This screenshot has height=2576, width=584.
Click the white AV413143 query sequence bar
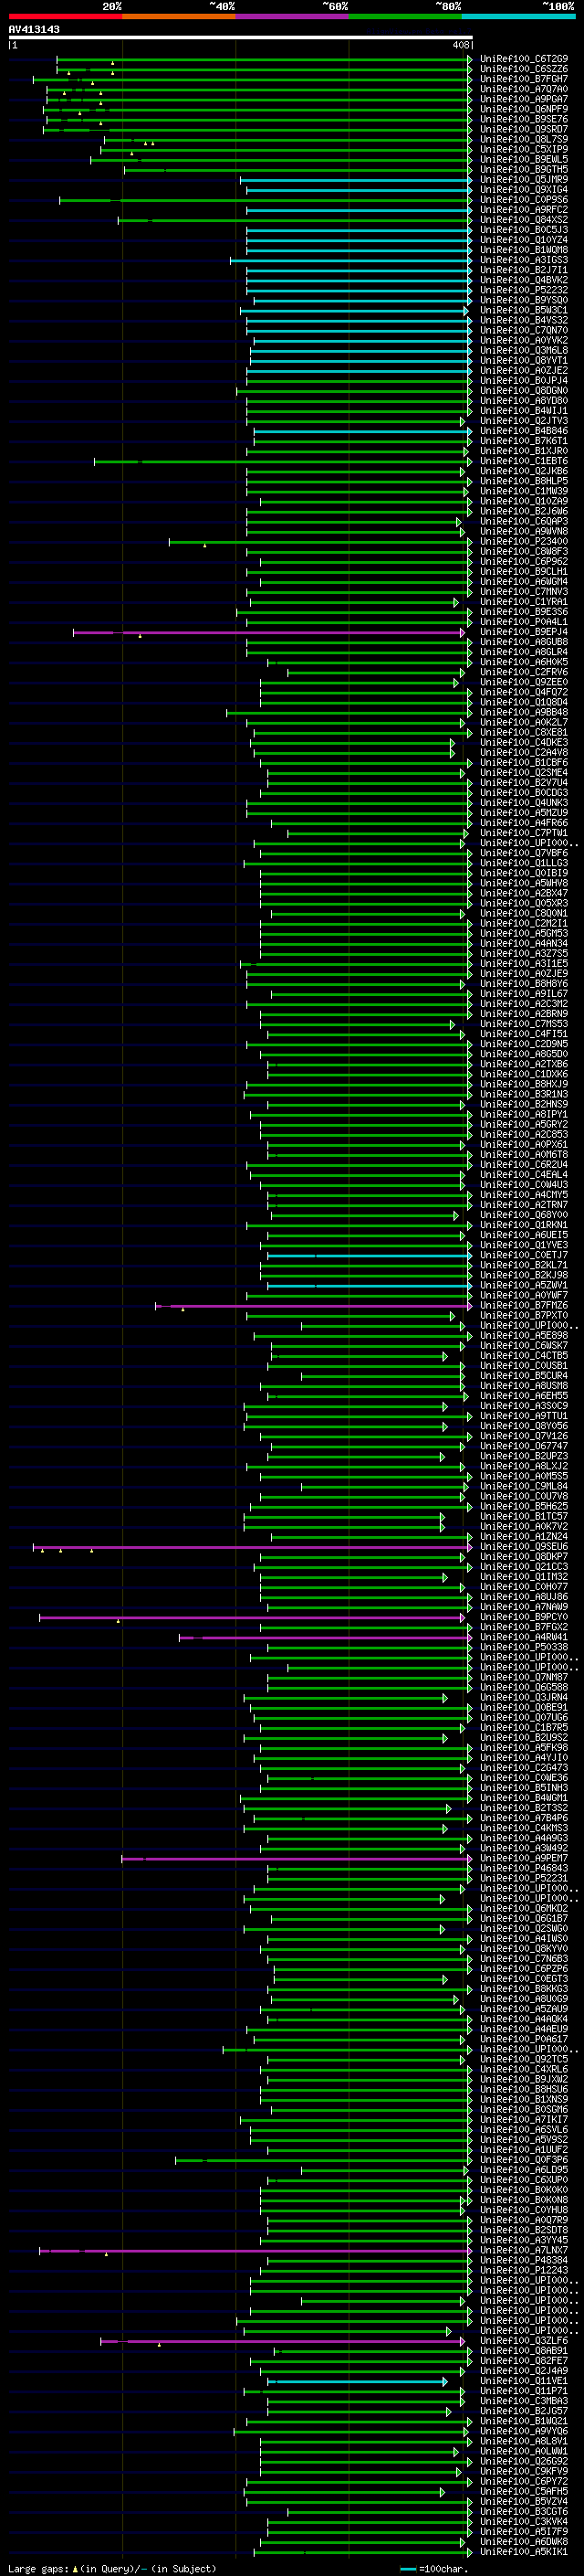click(241, 37)
